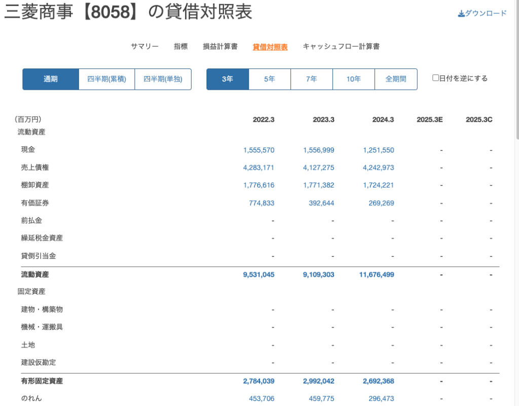
Task: Click the page vertical scrollbar
Action: coord(517,69)
